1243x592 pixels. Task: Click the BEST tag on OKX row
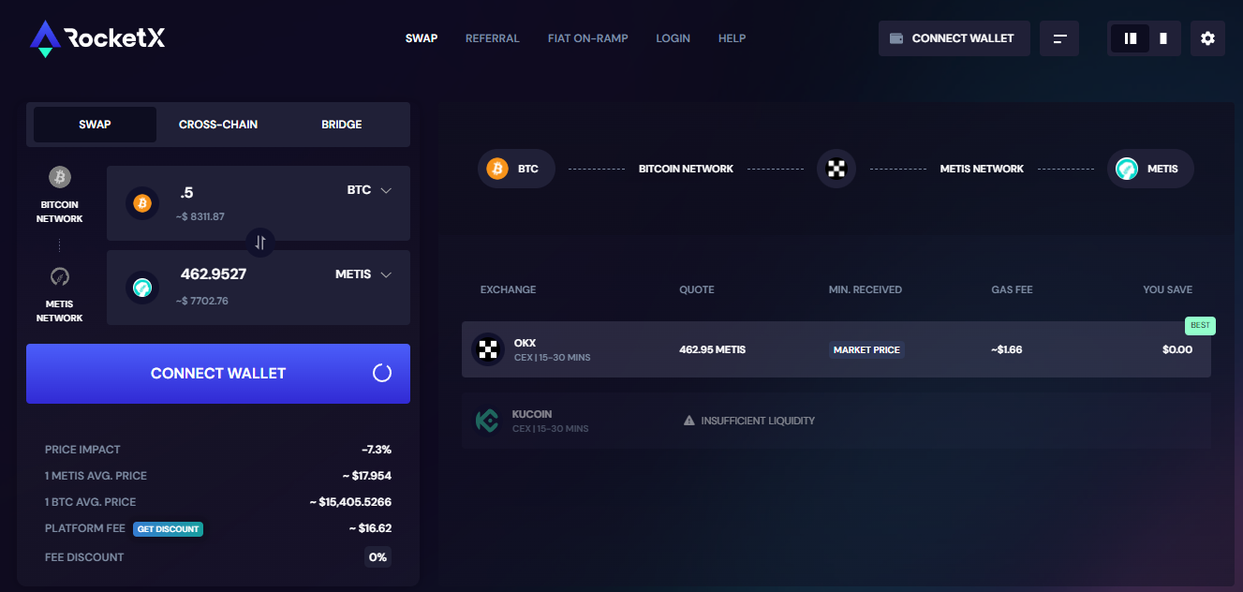coord(1200,325)
